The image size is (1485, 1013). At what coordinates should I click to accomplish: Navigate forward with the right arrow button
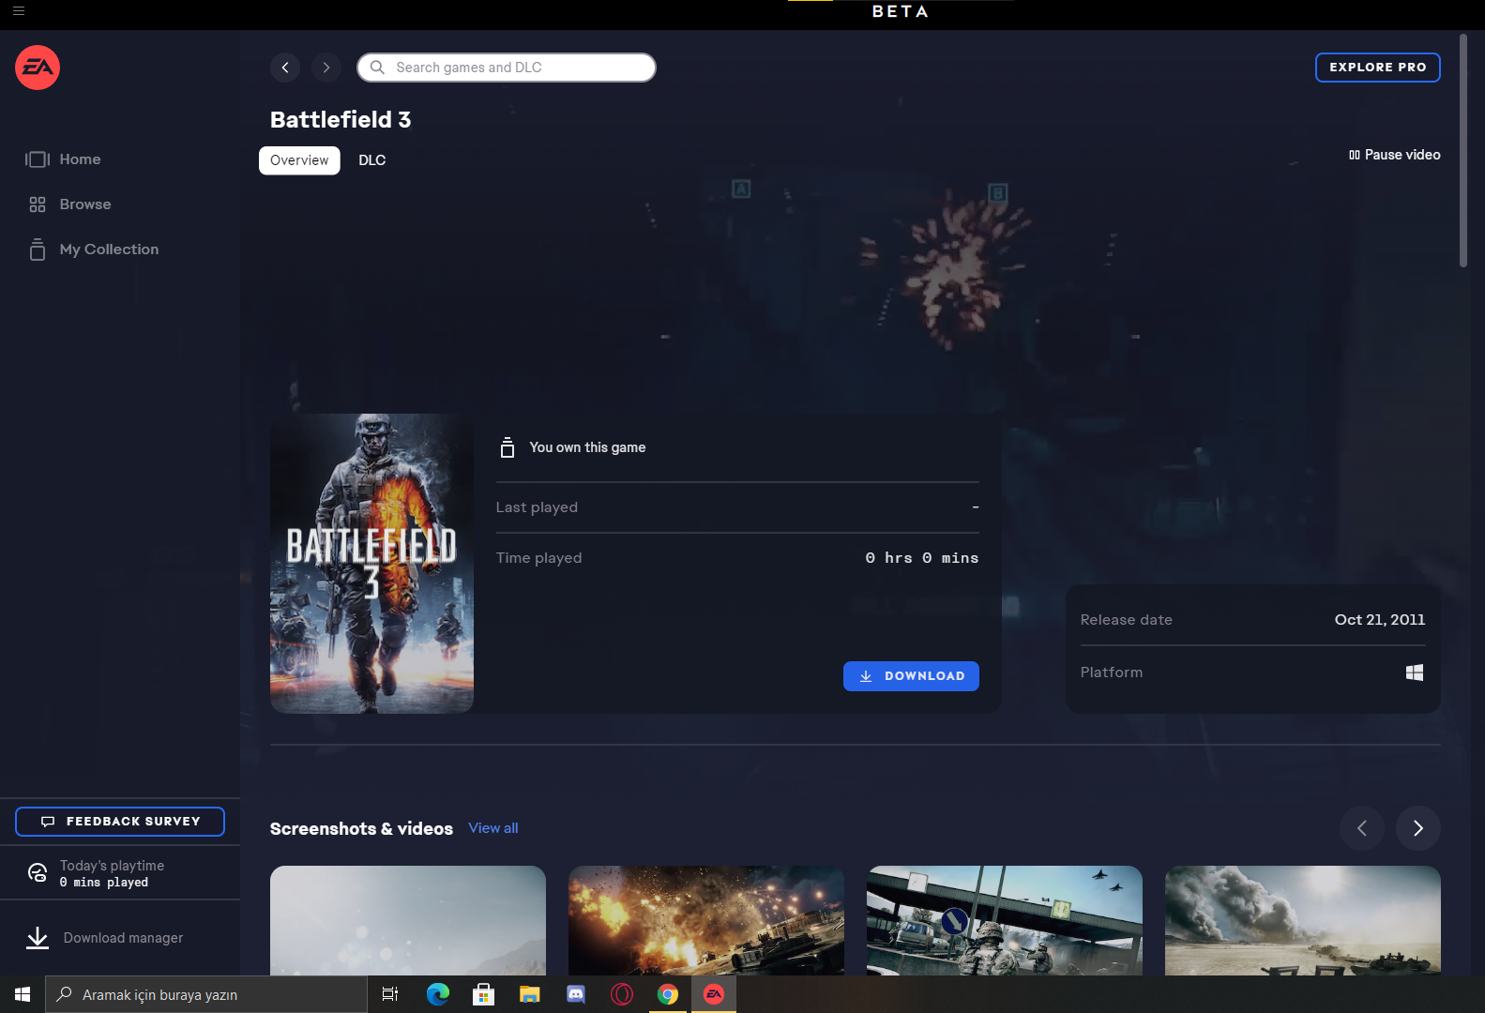point(326,68)
